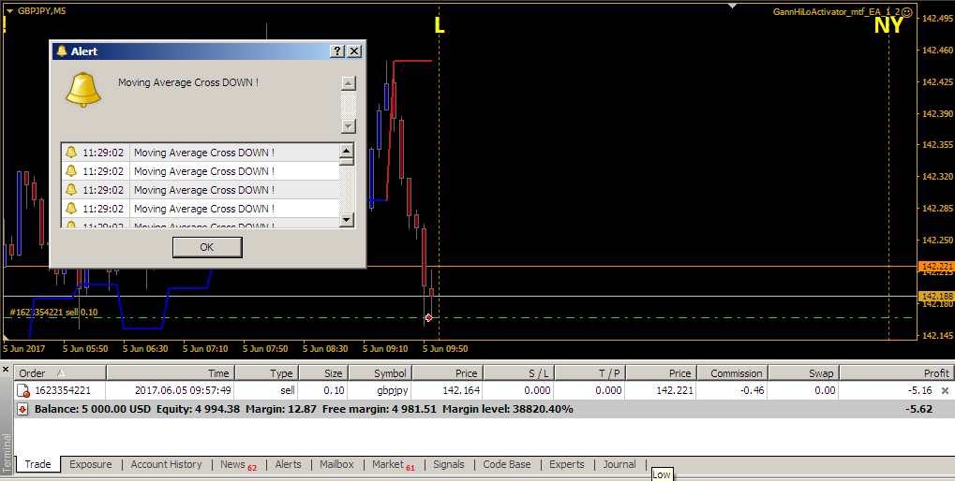Open the Experts tab
This screenshot has height=481, width=955.
(x=566, y=464)
